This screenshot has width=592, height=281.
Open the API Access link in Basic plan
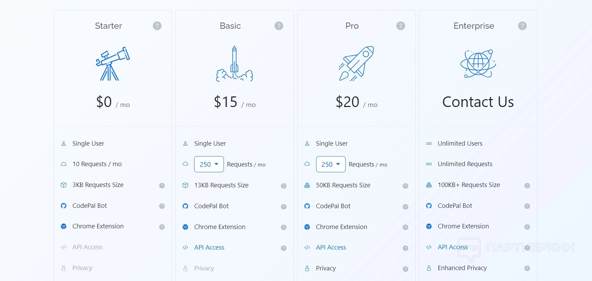209,247
